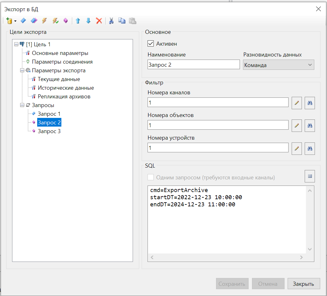Find channel numbers with binoculars button
Viewport: 327px width, 296px height.
[310, 103]
